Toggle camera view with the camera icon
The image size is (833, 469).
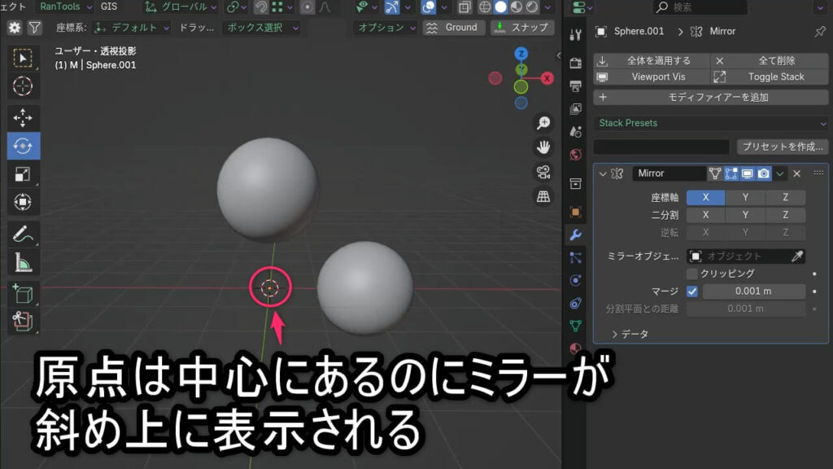(543, 172)
